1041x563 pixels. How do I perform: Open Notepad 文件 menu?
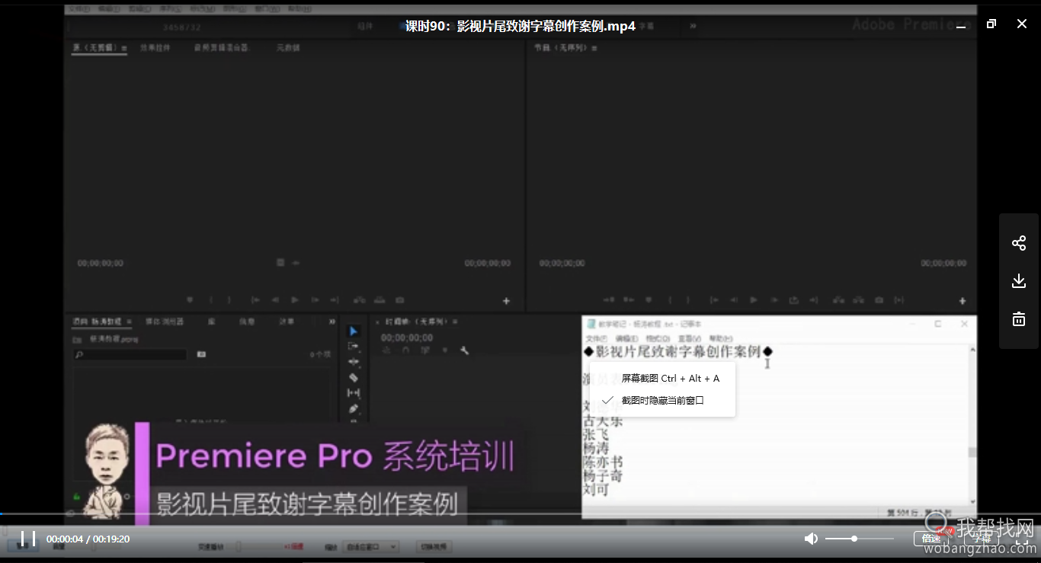[596, 338]
